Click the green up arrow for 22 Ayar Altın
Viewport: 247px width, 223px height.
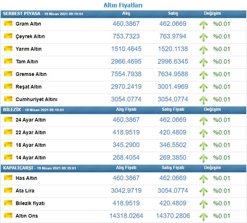point(204,133)
